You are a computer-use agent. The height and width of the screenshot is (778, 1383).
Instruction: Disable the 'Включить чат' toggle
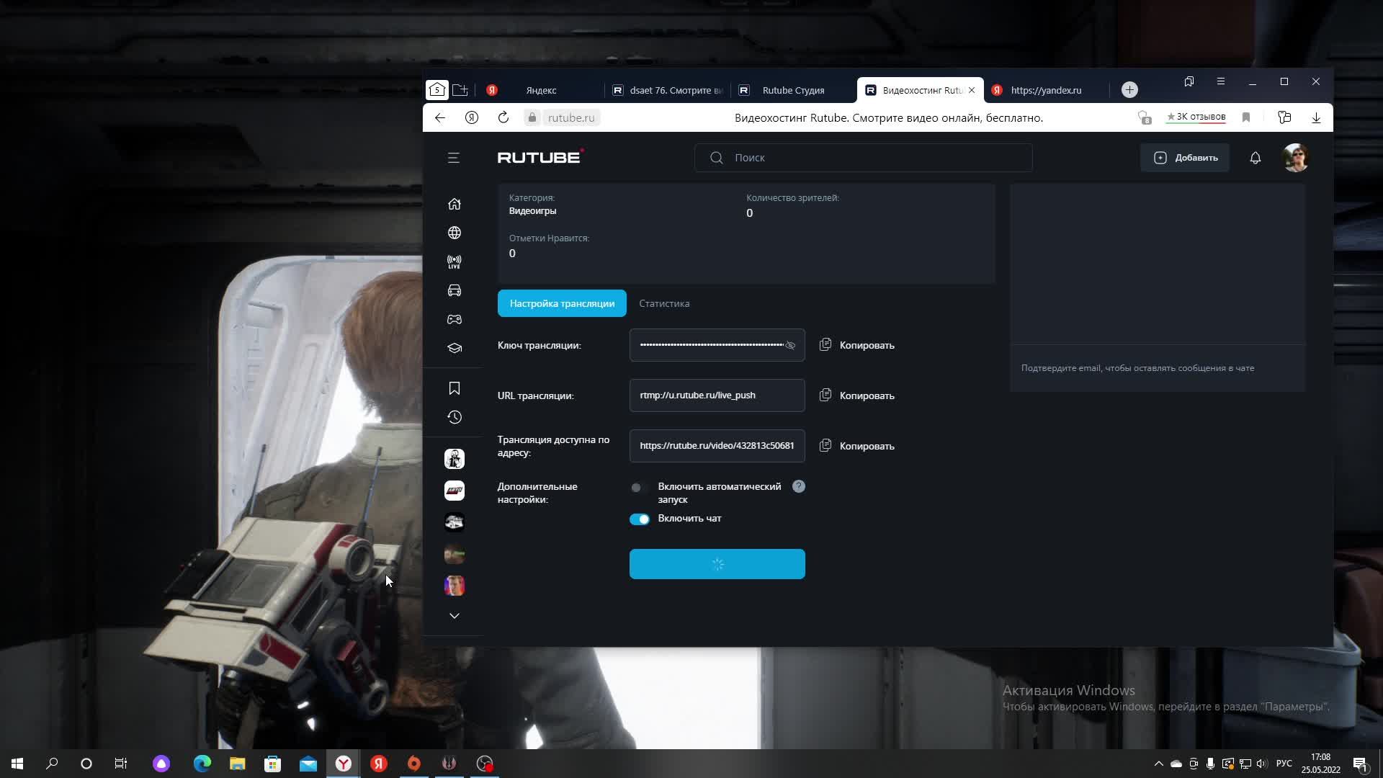click(639, 519)
